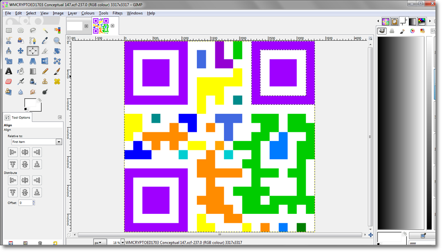The height and width of the screenshot is (252, 442).
Task: Switch to the Tool Options tab
Action: pos(18,117)
